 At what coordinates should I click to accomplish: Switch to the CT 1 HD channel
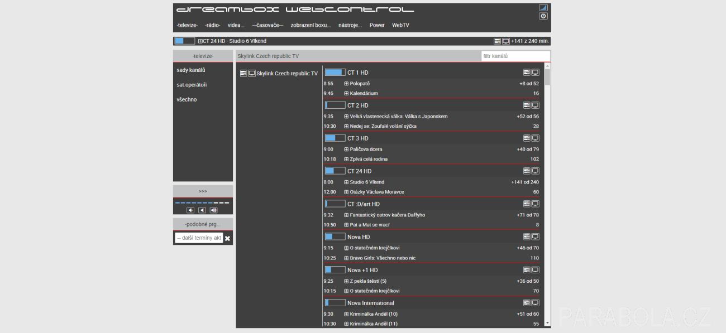tap(358, 73)
